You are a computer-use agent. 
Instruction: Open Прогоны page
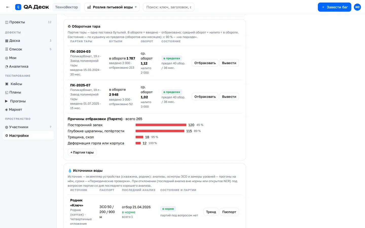click(x=28, y=101)
